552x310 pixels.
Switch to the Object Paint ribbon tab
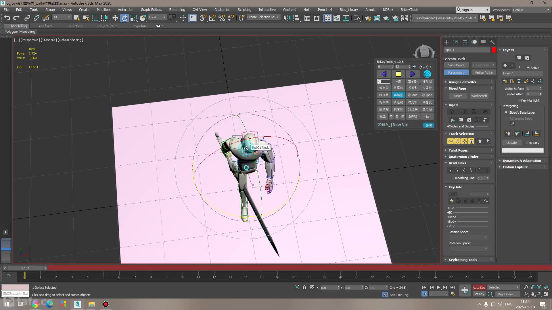pos(107,26)
